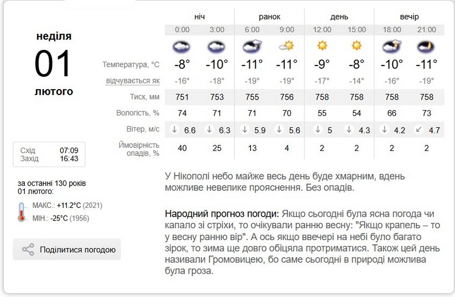Viewport: 455px width, 297px height.
Task: Switch to the день tab
Action: coord(339,16)
